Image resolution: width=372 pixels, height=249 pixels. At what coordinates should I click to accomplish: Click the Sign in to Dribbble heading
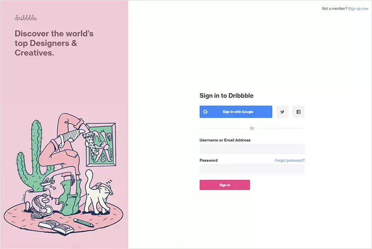(x=226, y=96)
